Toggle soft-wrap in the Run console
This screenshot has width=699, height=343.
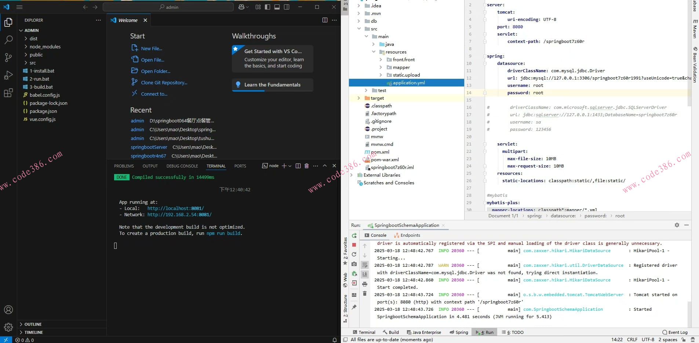[365, 265]
